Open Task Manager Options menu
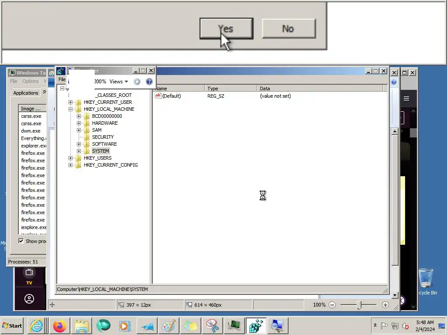Viewport: 447px width, 335px height. tap(31, 81)
